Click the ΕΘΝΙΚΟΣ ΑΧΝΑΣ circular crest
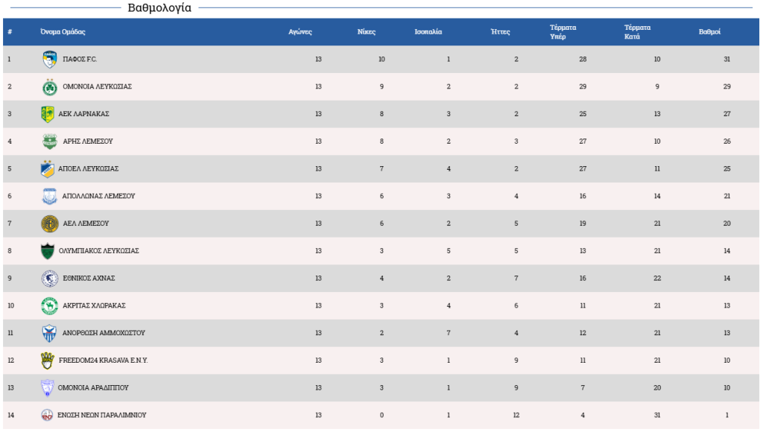763x432 pixels. 50,279
